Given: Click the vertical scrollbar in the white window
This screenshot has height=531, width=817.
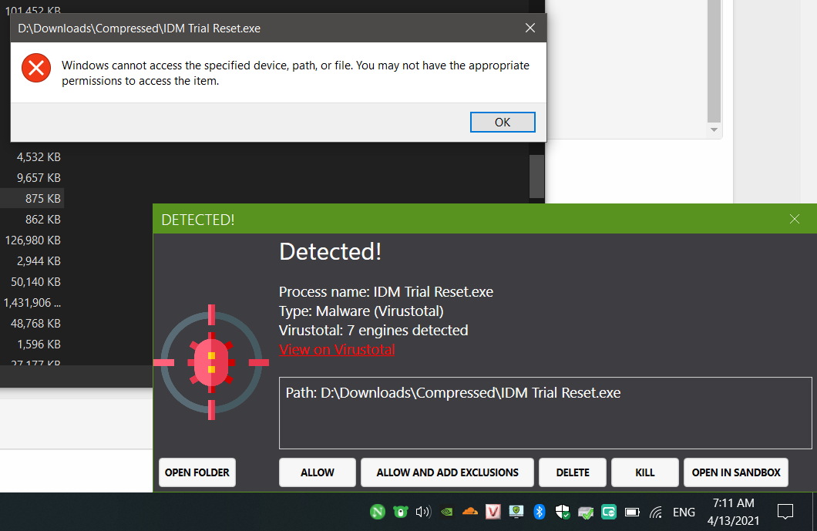Looking at the screenshot, I should [714, 61].
